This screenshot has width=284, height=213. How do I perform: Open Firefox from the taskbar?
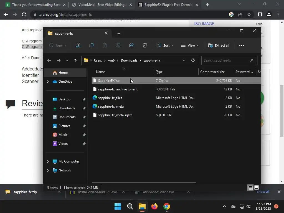point(154,206)
